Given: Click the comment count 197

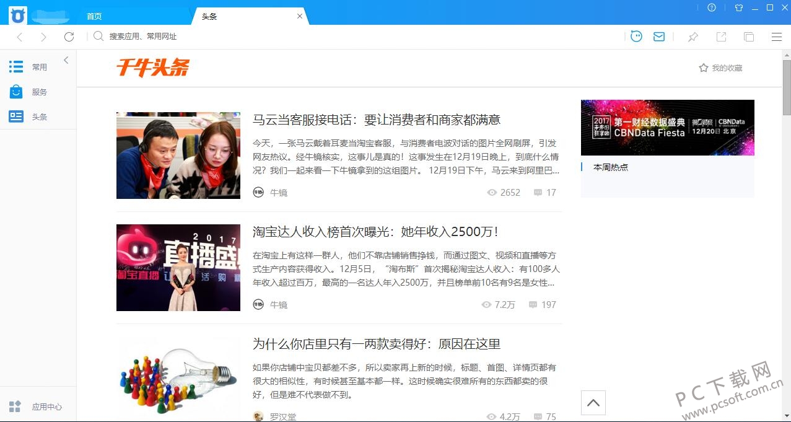Looking at the screenshot, I should 549,305.
